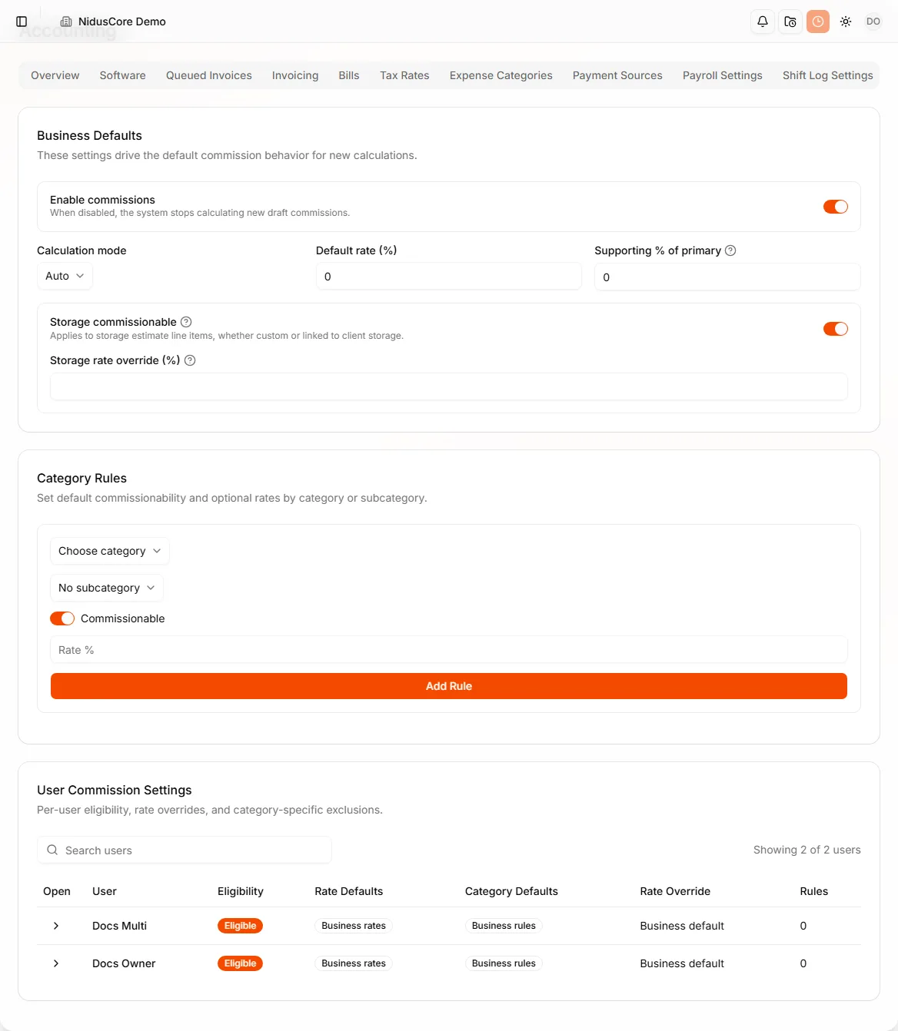
Task: Click Business rules badge in Docs Multi row
Action: (504, 926)
